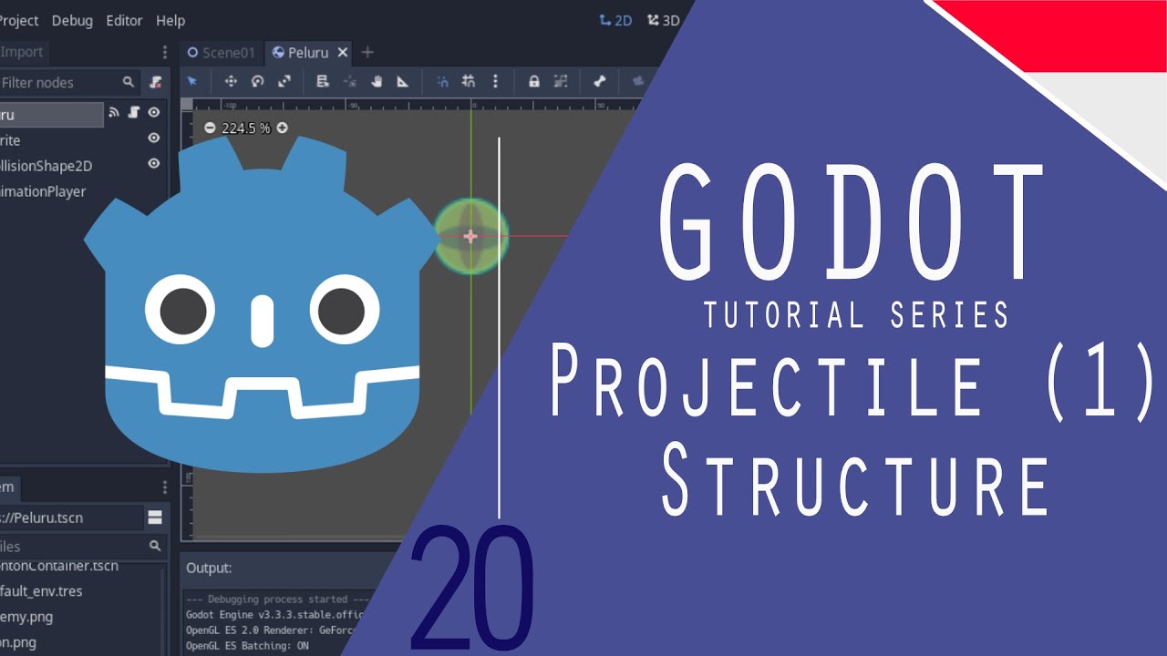Toggle smart snapping in canvas toolbar
Screen dimensions: 1167x656
click(x=442, y=81)
